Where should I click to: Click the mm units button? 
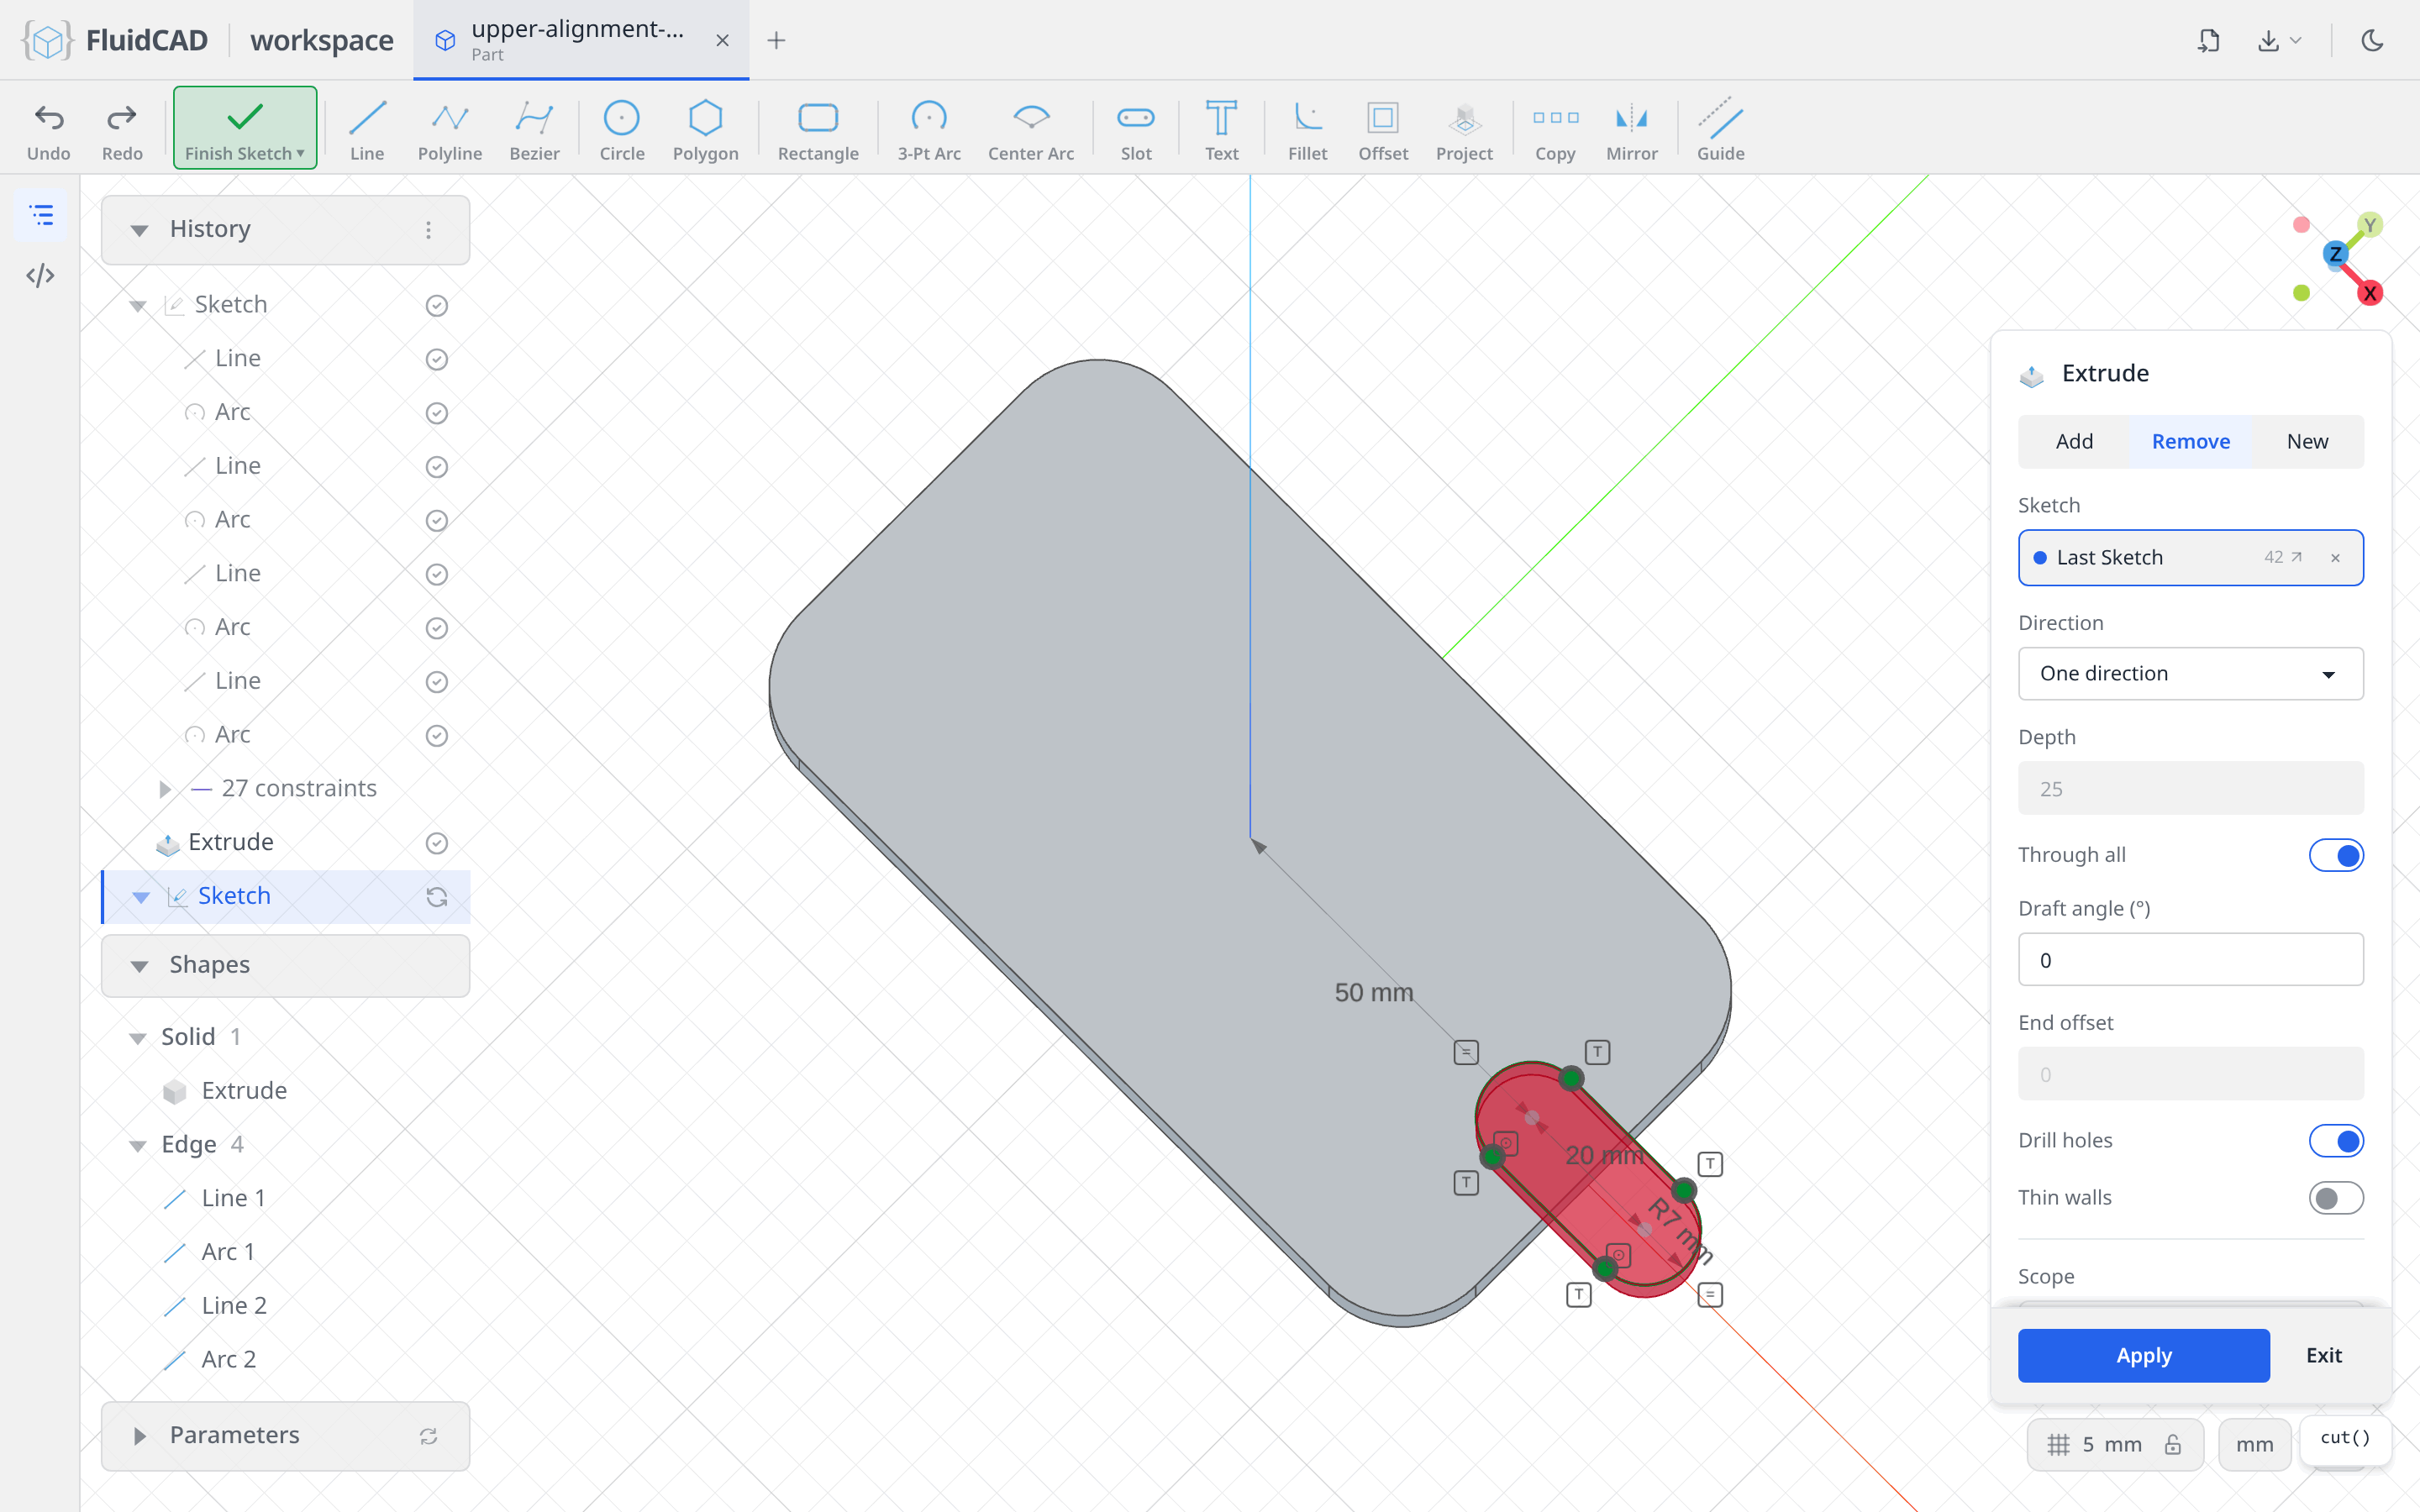point(2254,1444)
